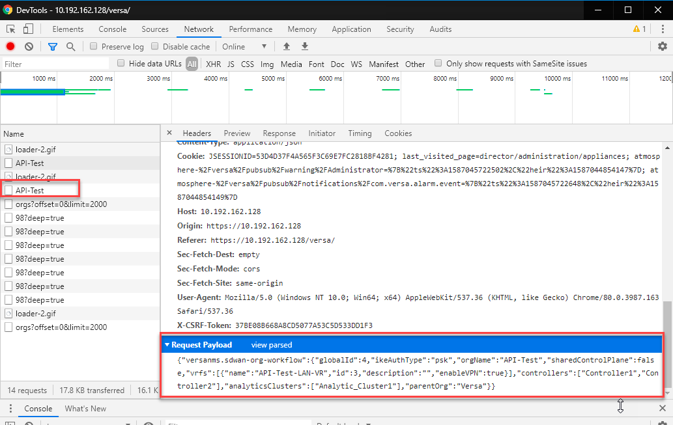Toggle the filter funnel icon

(x=52, y=46)
